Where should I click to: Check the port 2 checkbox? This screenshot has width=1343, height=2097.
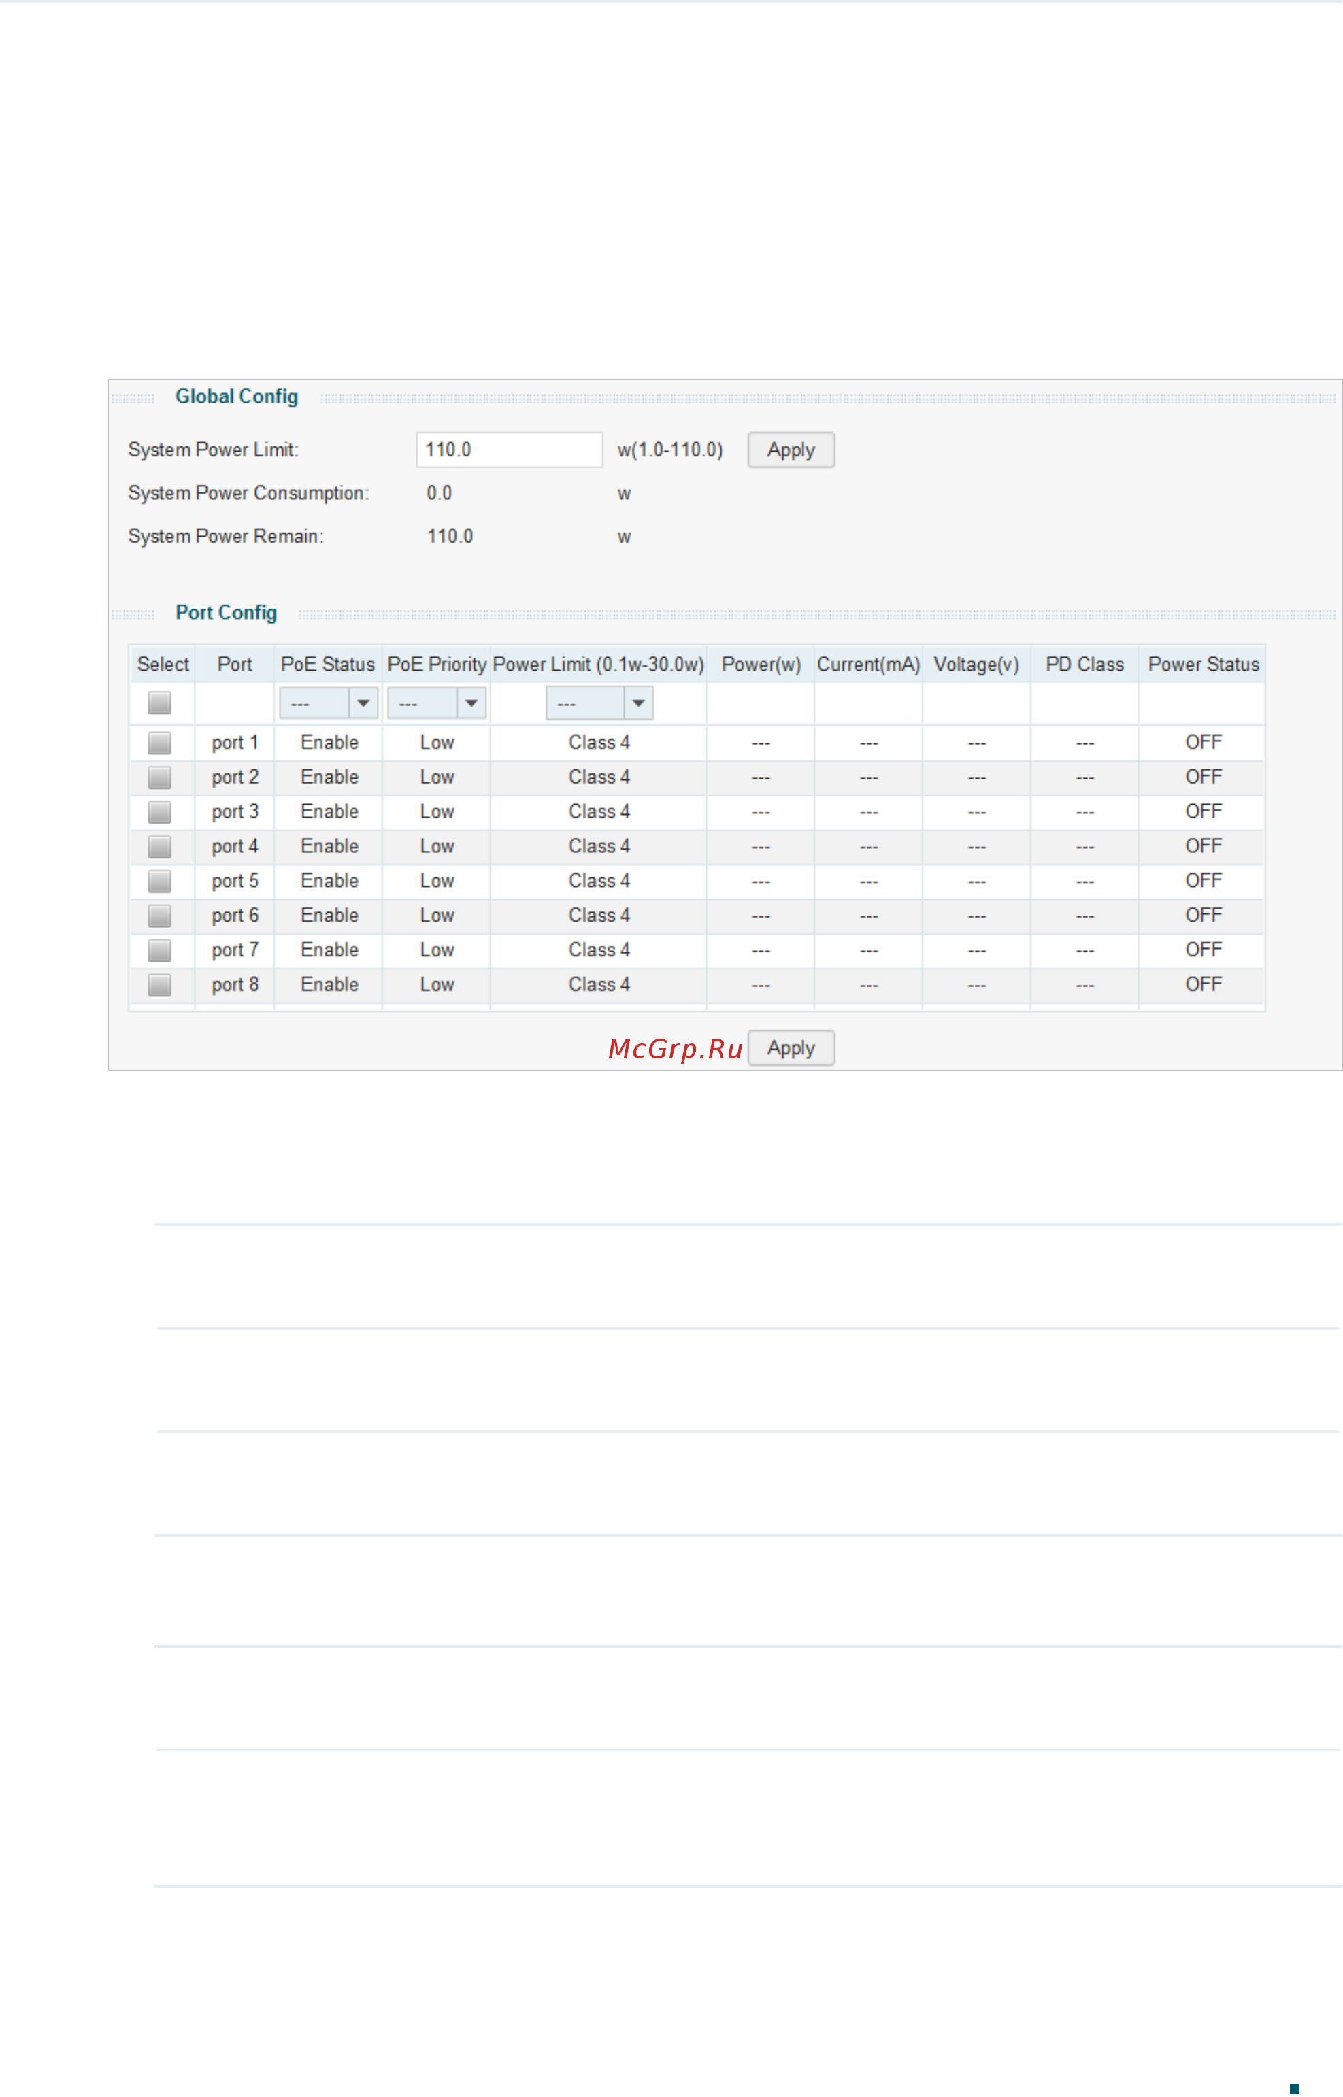[160, 777]
